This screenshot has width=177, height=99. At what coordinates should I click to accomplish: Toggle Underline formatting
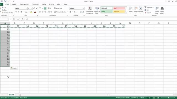point(21,12)
